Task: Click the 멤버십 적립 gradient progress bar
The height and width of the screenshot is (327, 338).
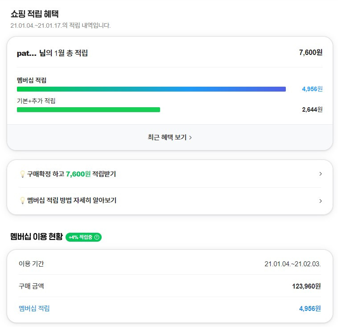Action: coord(151,89)
